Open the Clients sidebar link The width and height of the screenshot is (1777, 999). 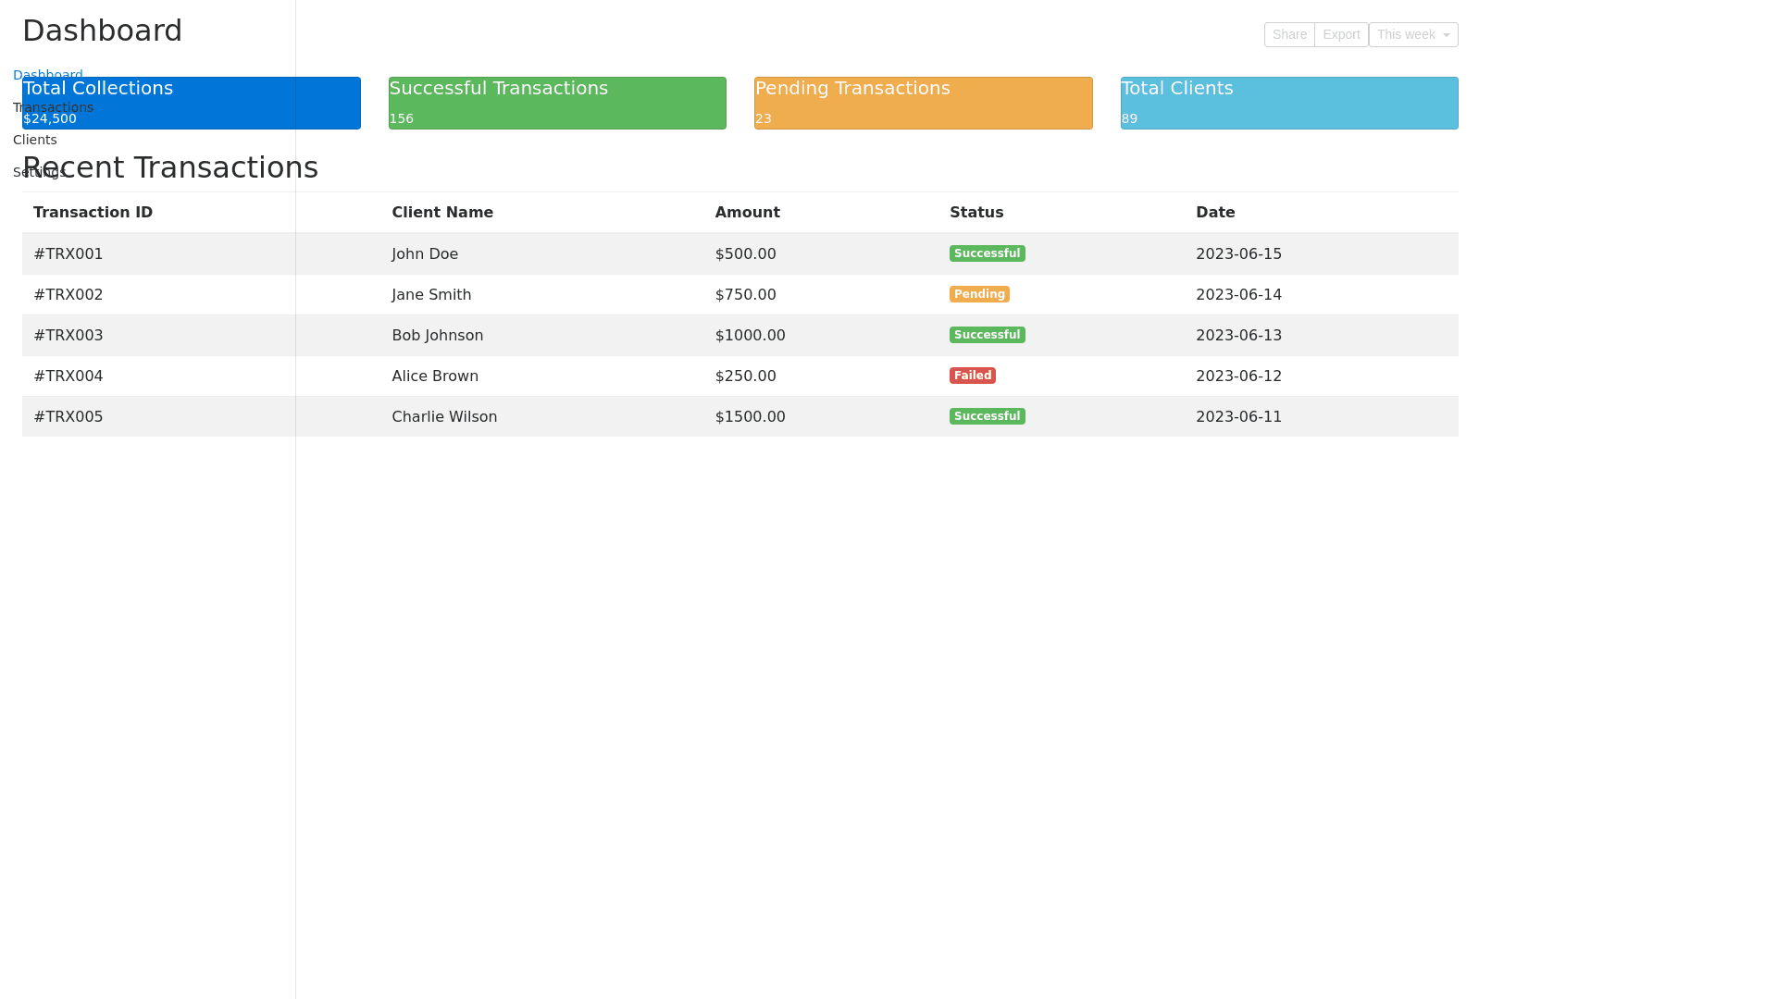coord(35,140)
